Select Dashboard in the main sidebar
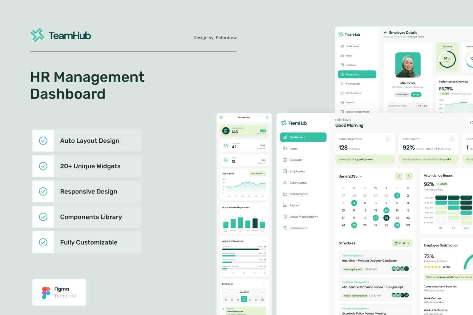Screen dimensions: 473x315 pyautogui.click(x=303, y=137)
